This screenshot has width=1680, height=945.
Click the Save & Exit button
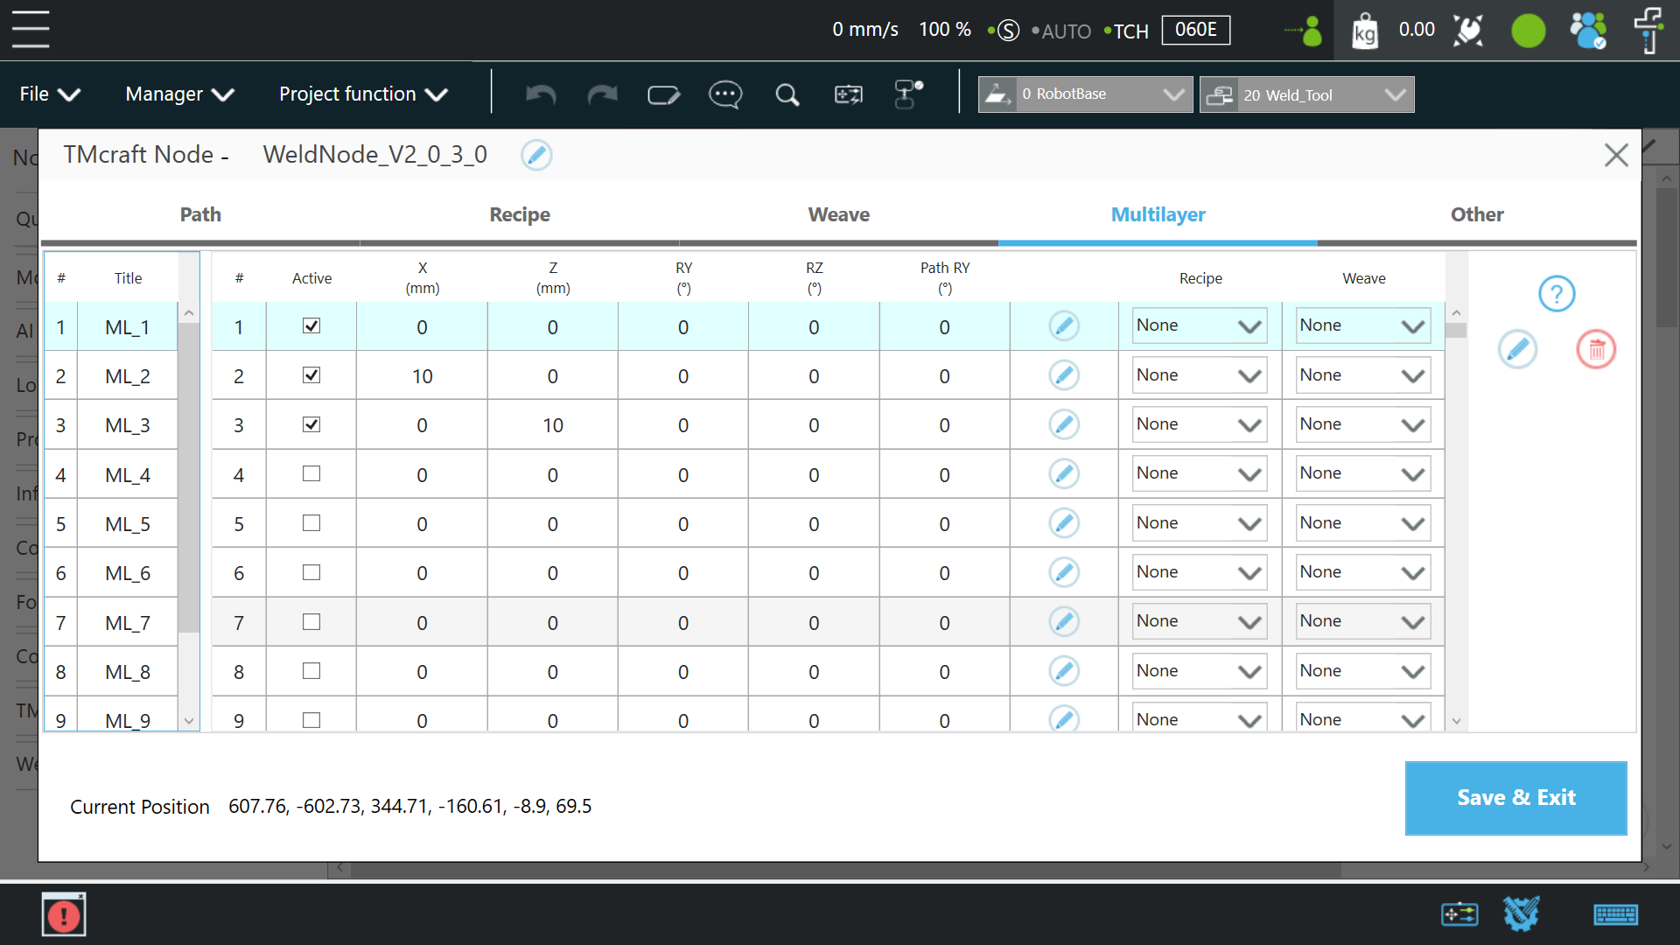point(1515,798)
